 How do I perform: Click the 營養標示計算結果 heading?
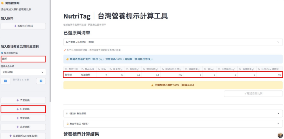pyautogui.click(x=81, y=134)
